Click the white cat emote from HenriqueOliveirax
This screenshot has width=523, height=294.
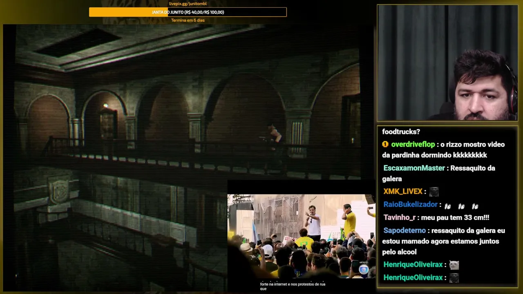[454, 265]
